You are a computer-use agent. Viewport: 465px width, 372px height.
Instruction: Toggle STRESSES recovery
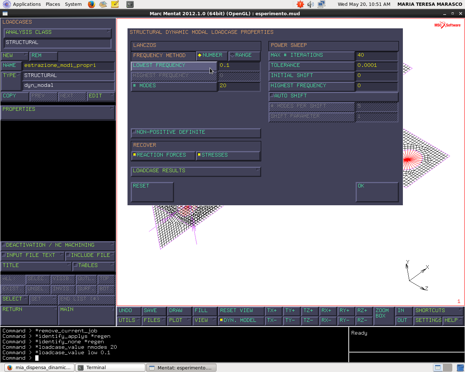[228, 155]
